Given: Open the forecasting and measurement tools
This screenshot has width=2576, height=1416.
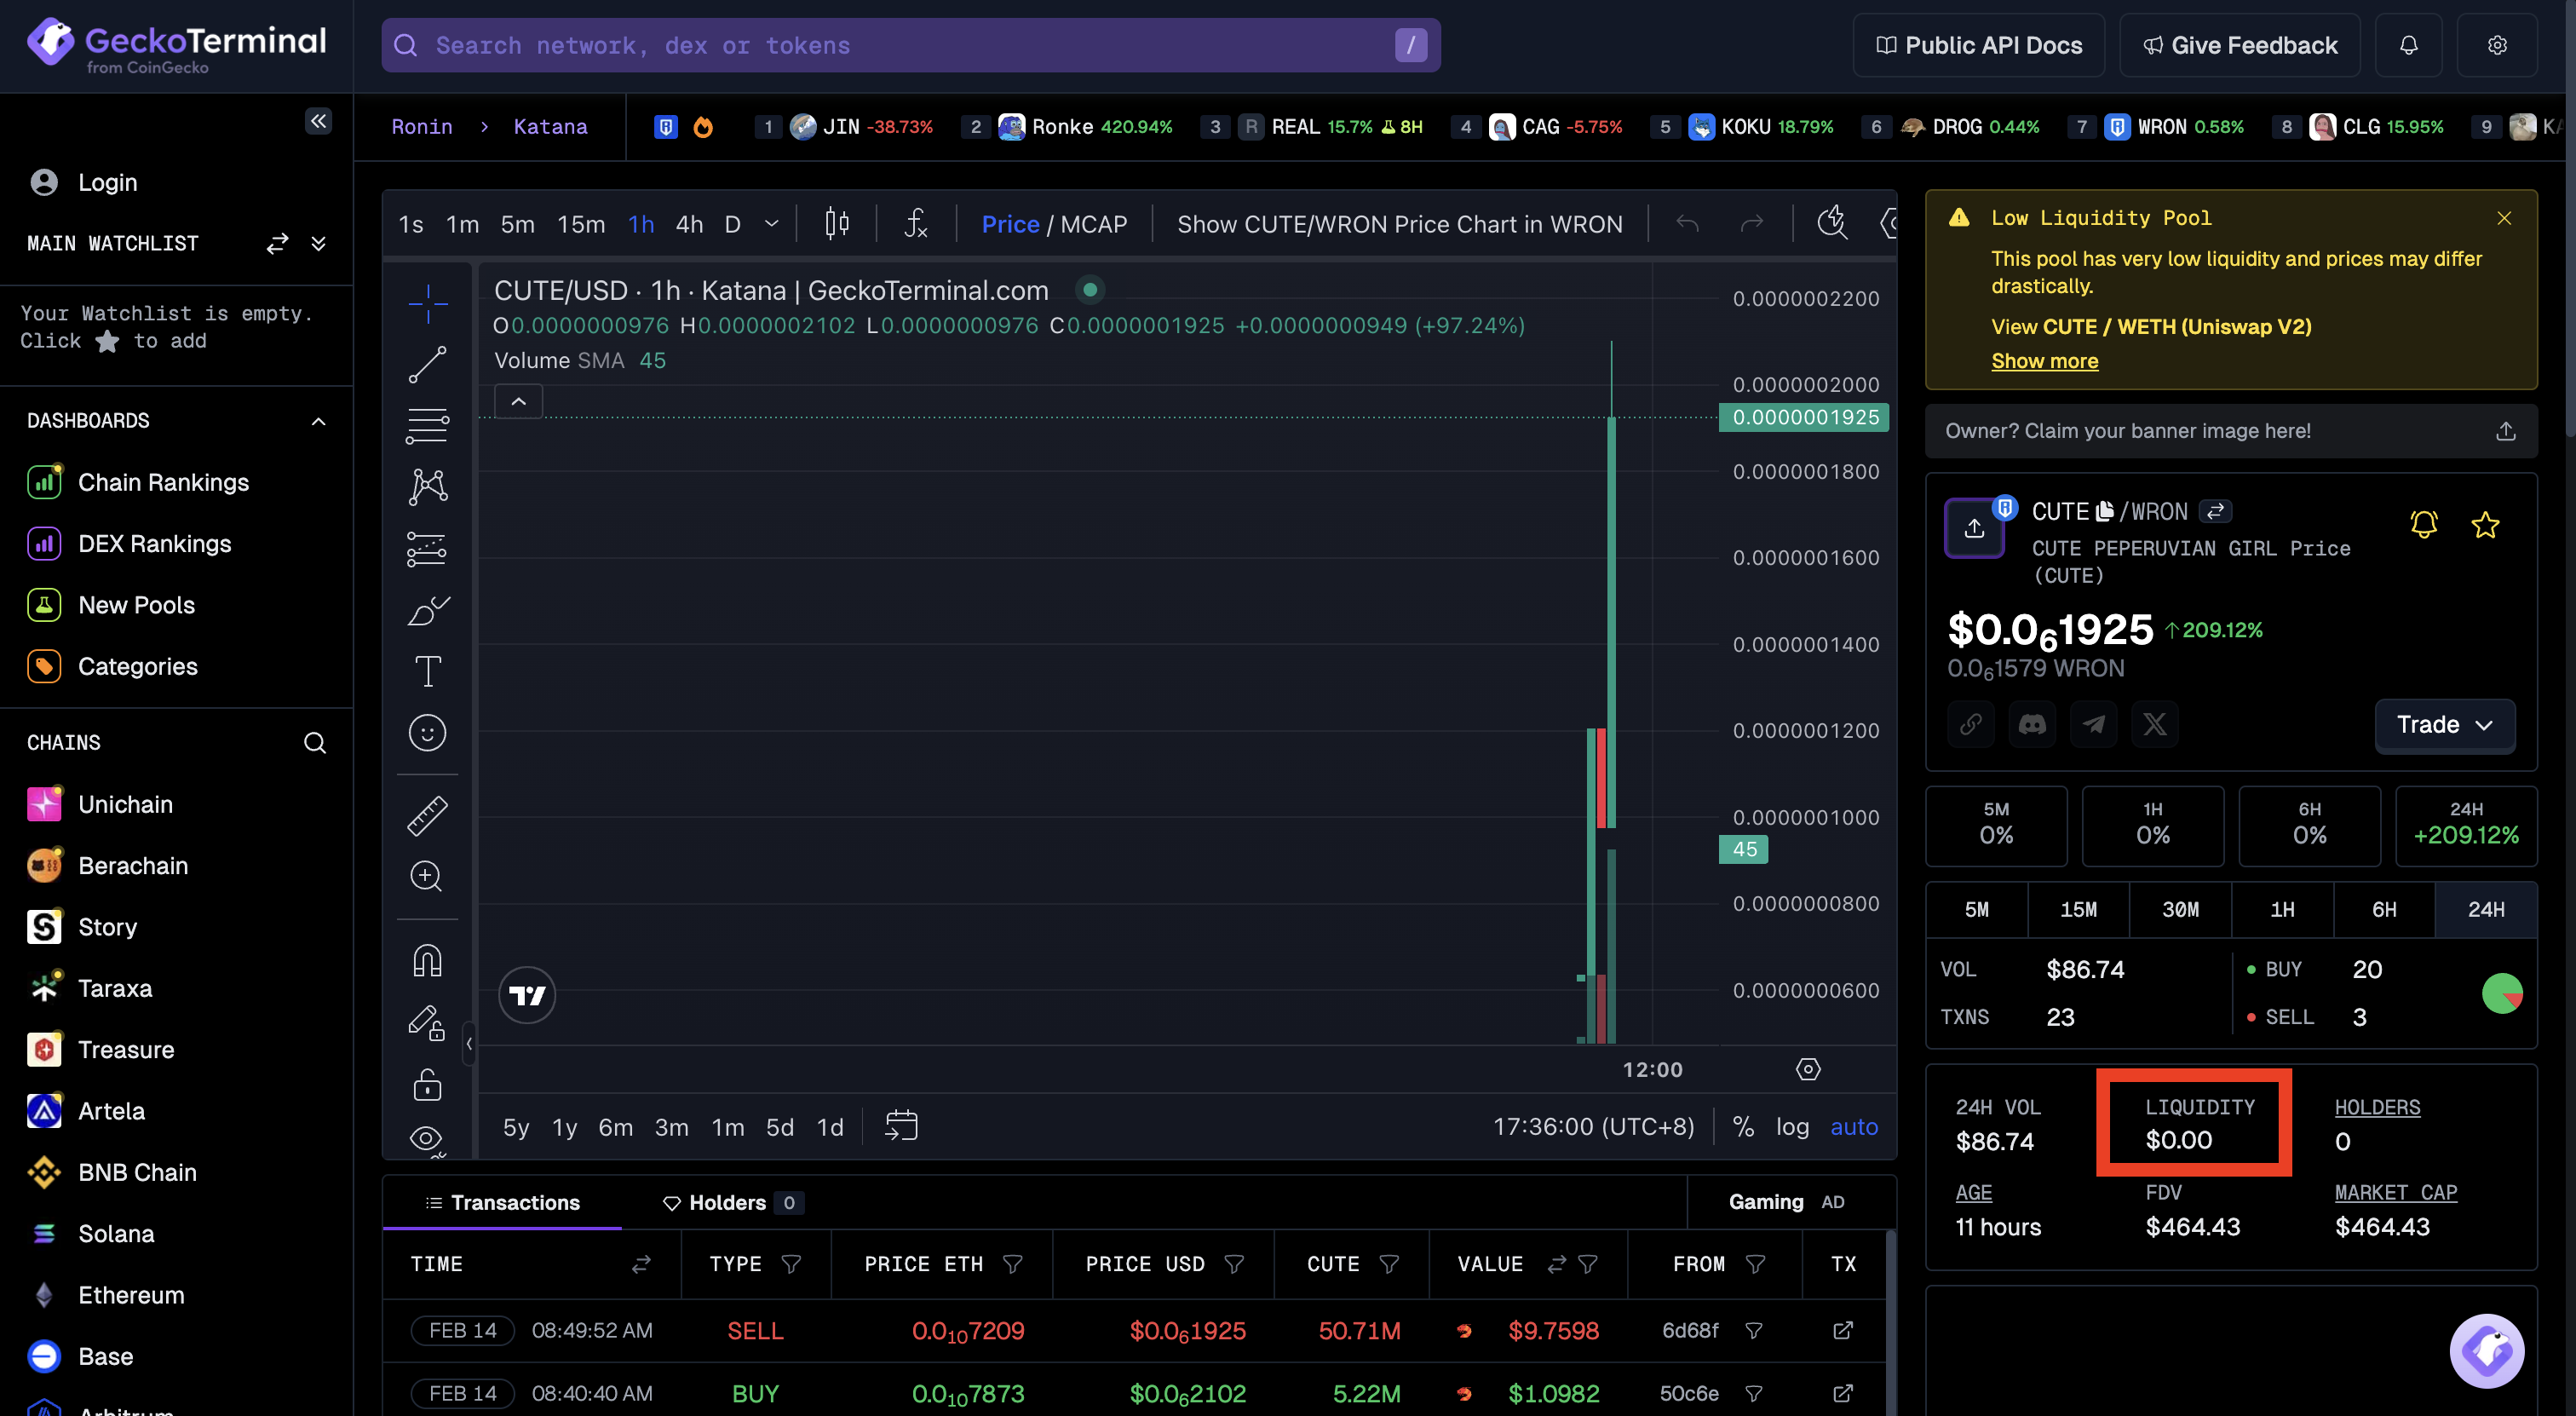Looking at the screenshot, I should click(427, 549).
